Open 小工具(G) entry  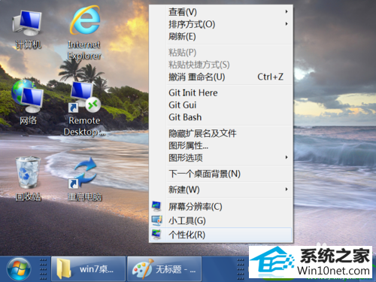pyautogui.click(x=220, y=220)
